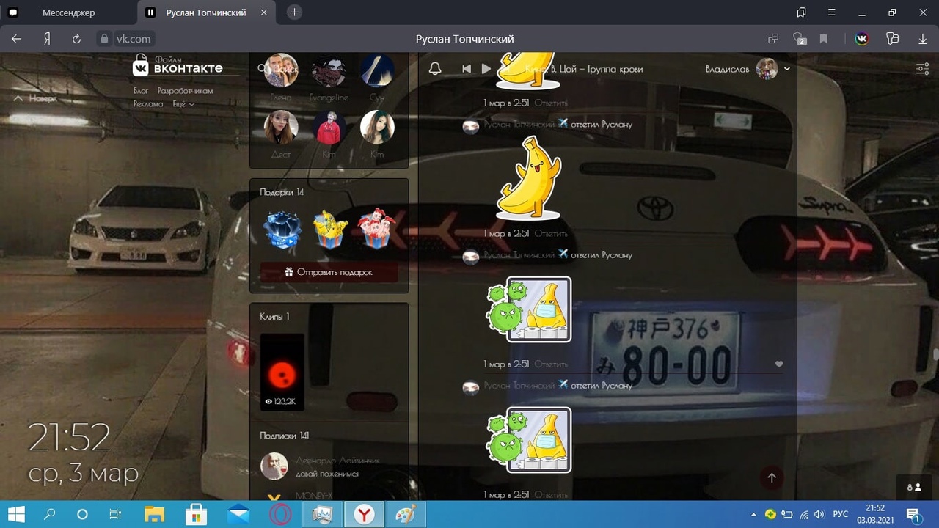Expand the Ещё footer dropdown

point(183,104)
